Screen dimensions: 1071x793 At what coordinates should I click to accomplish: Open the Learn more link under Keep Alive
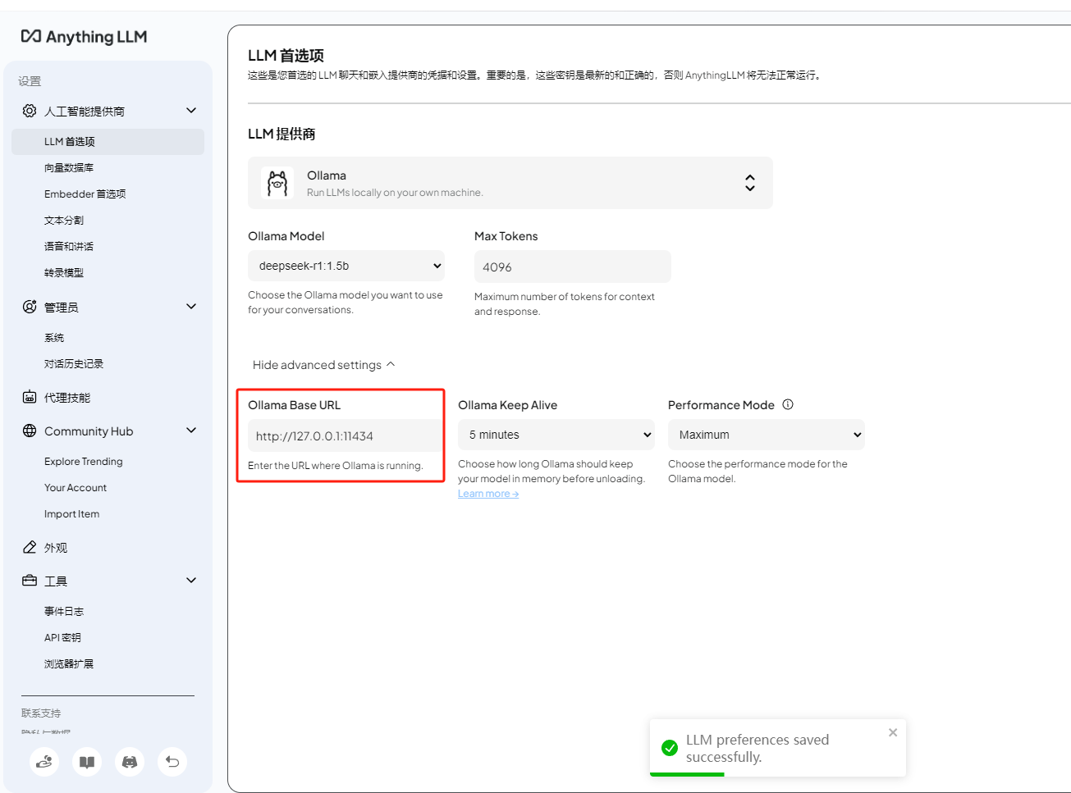[487, 493]
